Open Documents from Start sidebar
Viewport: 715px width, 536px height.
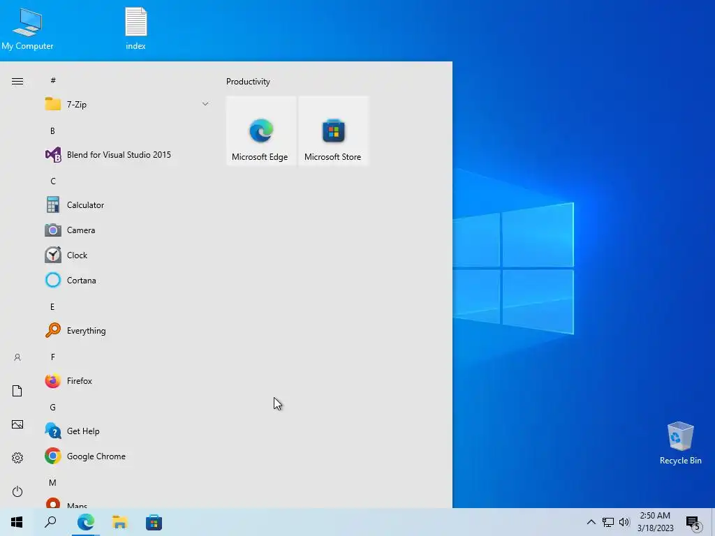[x=17, y=391]
